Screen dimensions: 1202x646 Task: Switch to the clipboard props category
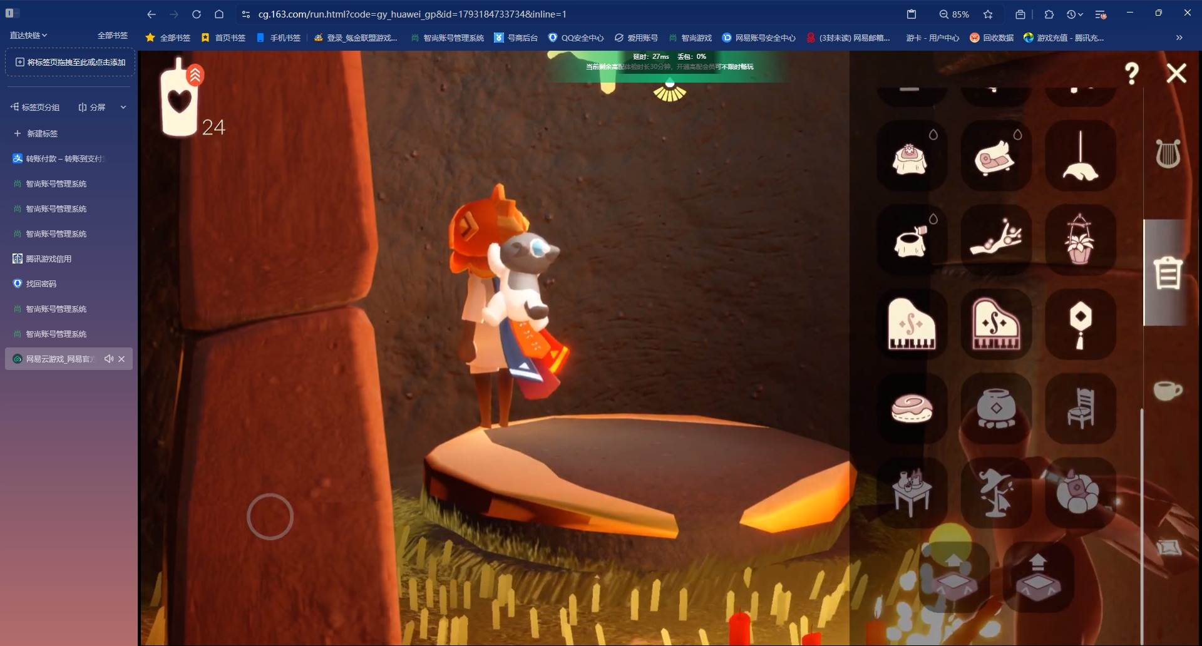point(1168,273)
